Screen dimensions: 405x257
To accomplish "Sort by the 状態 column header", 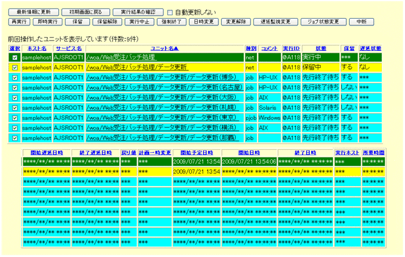I will click(x=321, y=48).
